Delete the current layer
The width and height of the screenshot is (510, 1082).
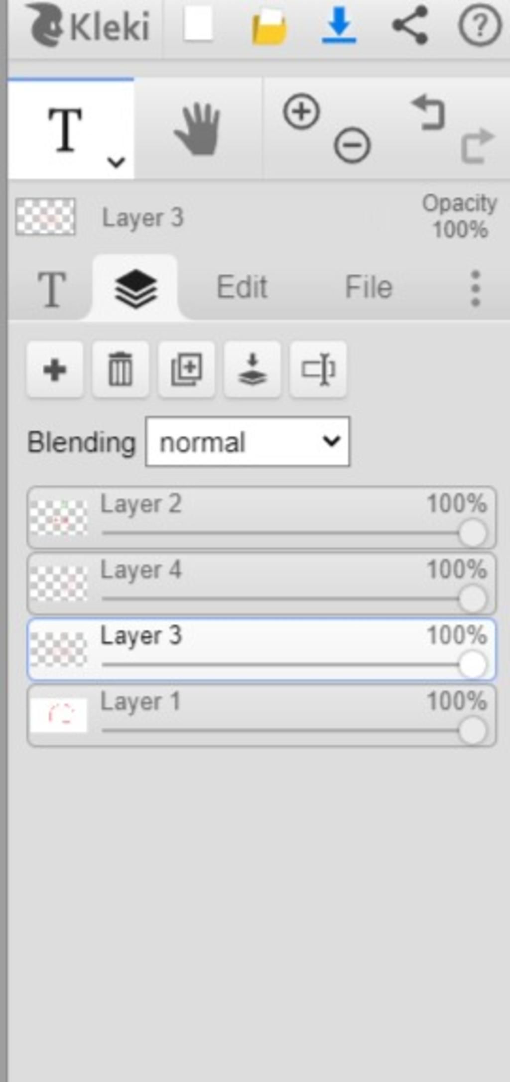(121, 369)
